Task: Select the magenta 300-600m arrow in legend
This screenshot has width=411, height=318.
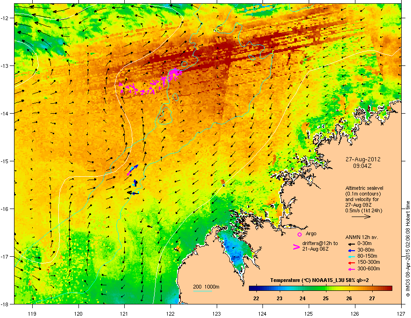Action: point(352,269)
